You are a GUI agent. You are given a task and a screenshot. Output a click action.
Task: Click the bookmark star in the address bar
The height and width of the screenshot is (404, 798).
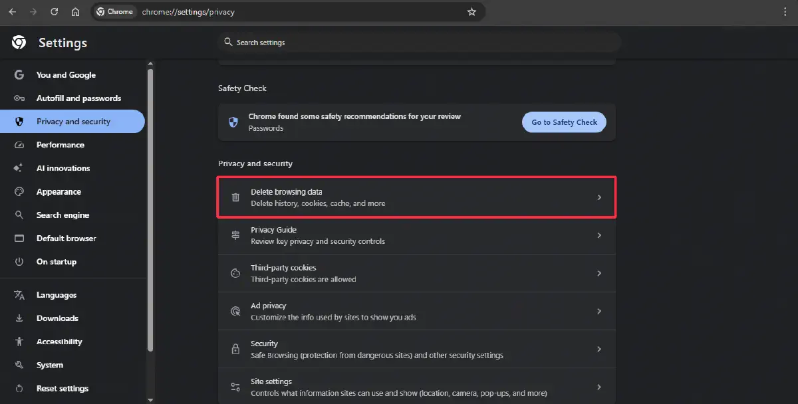click(x=472, y=11)
